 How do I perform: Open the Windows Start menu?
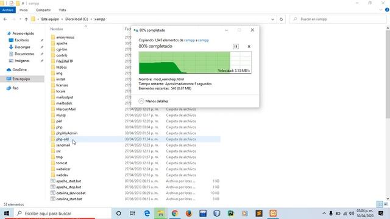pyautogui.click(x=7, y=214)
